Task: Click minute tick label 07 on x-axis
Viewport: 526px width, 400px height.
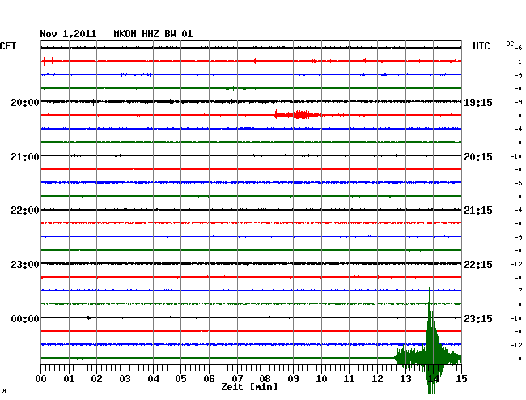Action: point(237,378)
